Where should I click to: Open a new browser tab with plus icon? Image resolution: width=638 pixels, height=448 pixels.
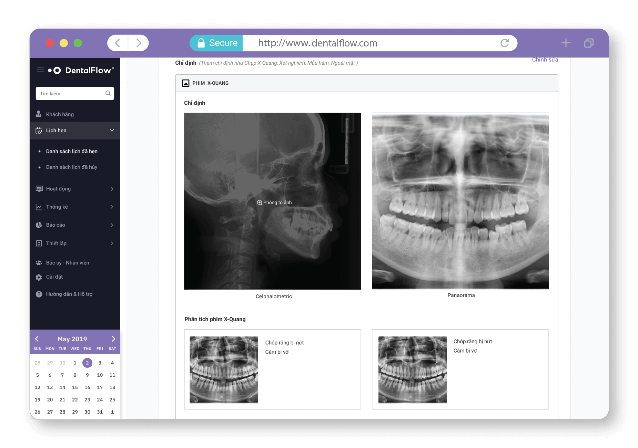pos(566,43)
